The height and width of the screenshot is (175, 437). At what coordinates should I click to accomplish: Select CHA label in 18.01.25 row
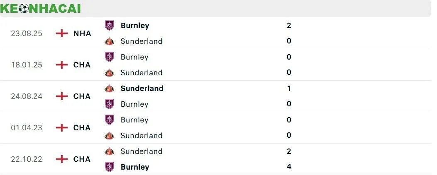tap(82, 65)
